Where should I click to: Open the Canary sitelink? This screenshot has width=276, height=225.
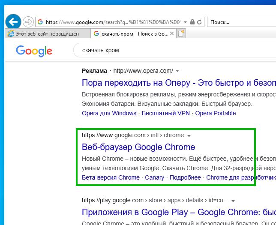(155, 177)
